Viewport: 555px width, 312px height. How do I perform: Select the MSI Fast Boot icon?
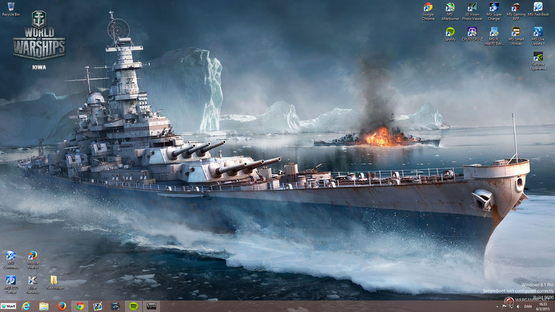click(x=538, y=9)
